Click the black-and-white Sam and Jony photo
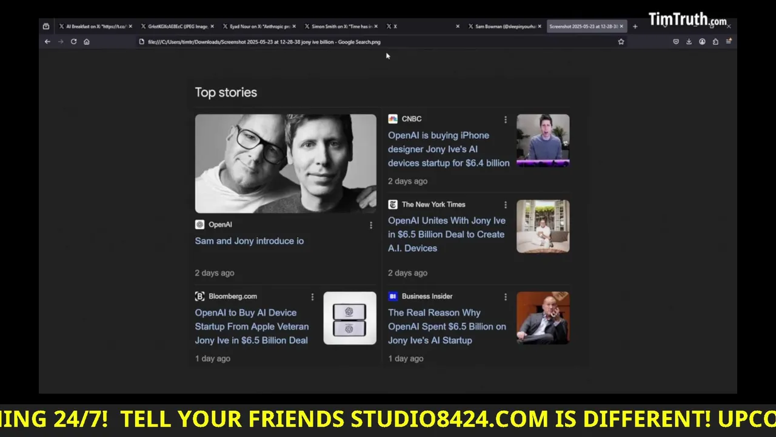776x437 pixels. [x=286, y=163]
